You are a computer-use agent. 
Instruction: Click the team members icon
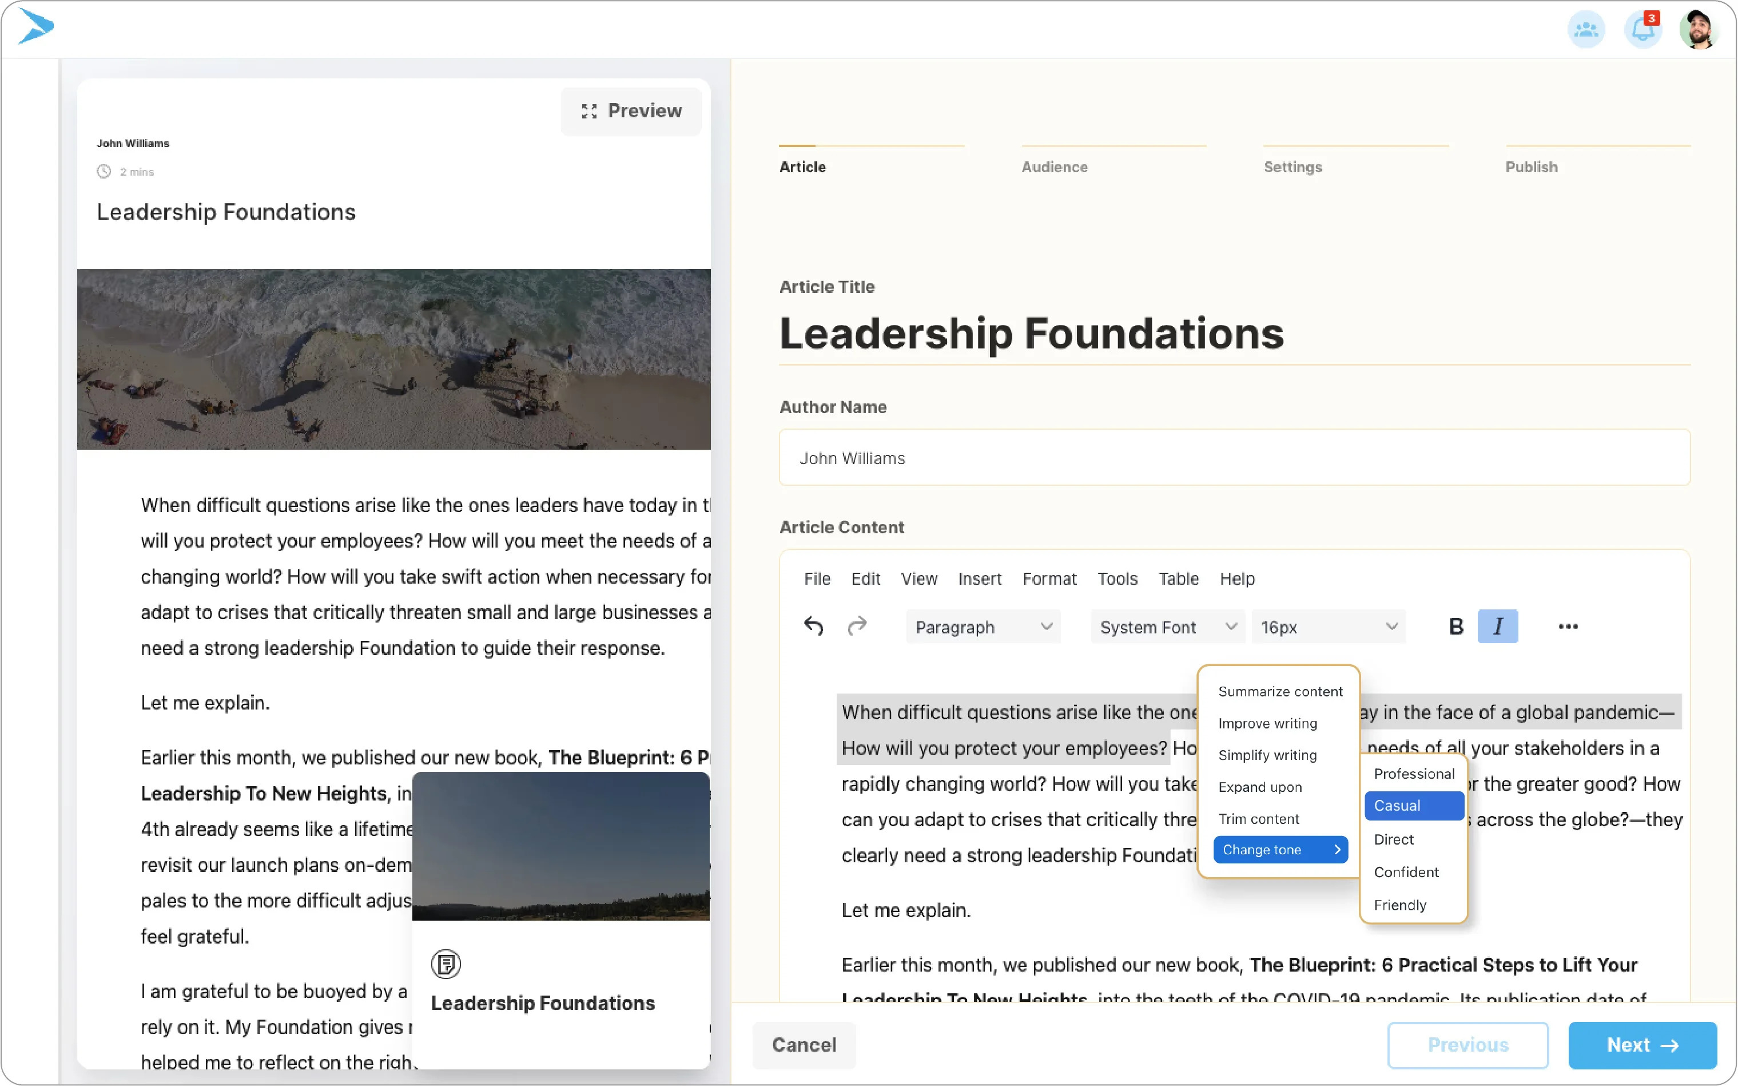point(1585,30)
